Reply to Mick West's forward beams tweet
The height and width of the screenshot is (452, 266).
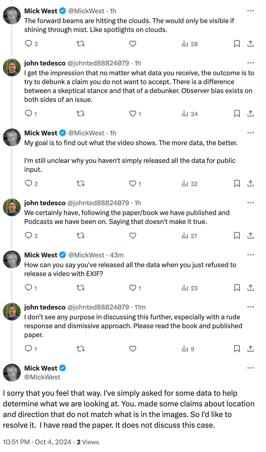(28, 44)
